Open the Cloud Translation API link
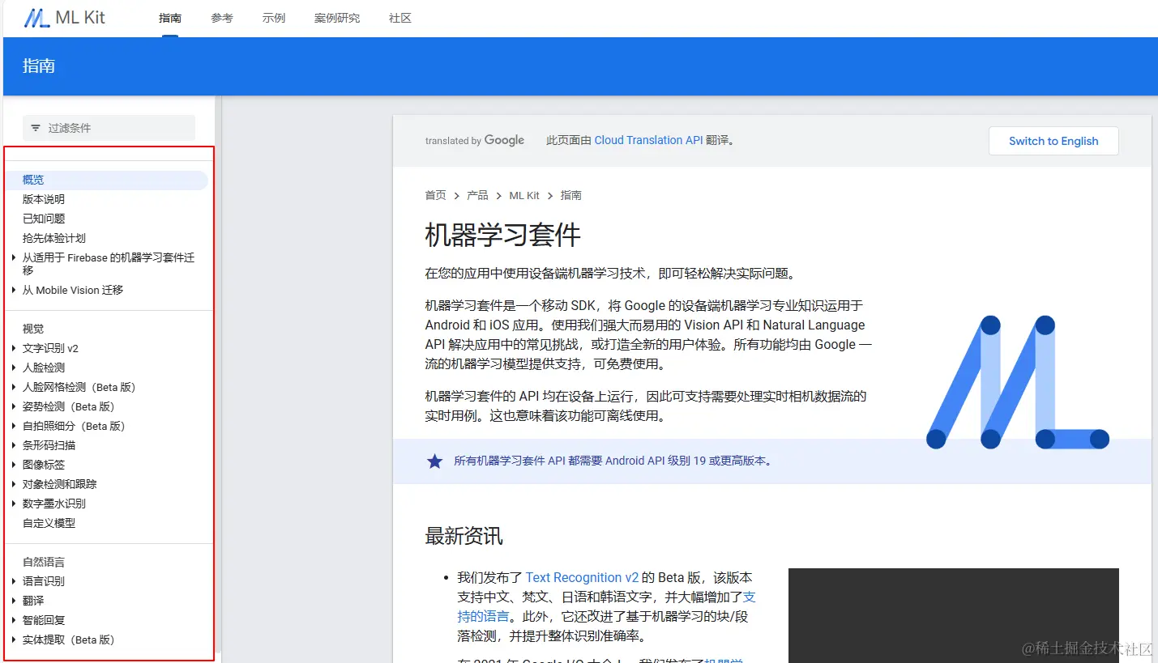 click(648, 140)
